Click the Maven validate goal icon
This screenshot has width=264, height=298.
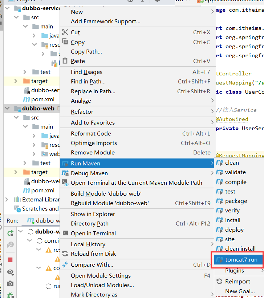tap(219, 172)
